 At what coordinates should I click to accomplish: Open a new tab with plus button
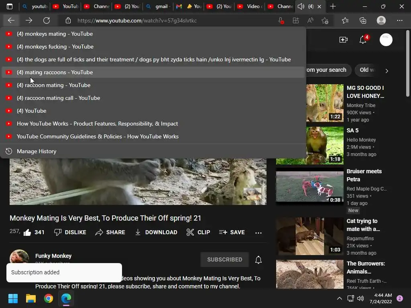point(333,6)
